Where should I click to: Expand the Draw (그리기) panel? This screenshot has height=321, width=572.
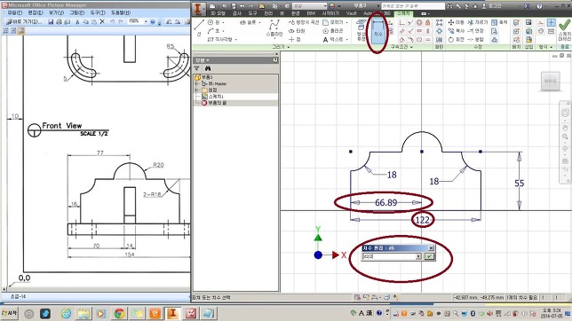[281, 47]
